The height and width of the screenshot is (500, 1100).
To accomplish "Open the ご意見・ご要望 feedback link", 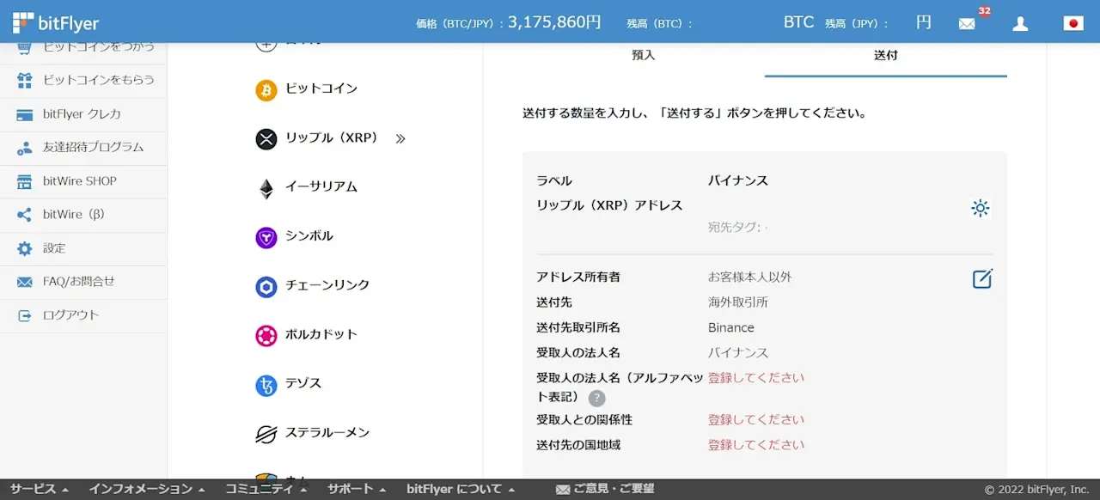I will point(614,489).
